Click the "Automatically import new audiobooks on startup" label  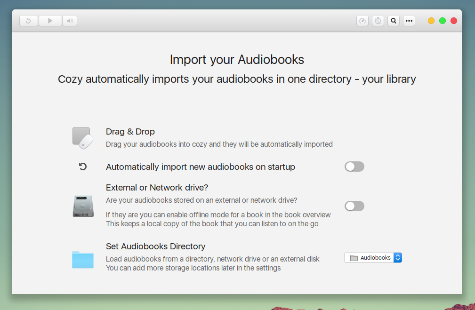(201, 167)
